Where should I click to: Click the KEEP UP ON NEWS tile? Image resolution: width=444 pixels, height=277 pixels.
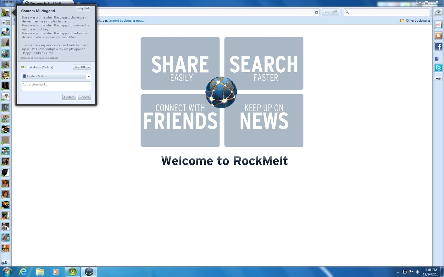264,120
